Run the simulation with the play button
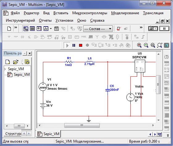Screen dimensions: 173x146 tap(67, 45)
